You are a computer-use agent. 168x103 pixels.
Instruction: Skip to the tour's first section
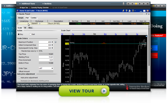(128, 4)
